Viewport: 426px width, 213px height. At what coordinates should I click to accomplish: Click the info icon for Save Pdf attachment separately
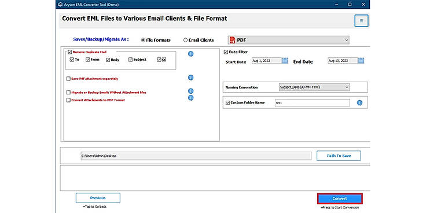pyautogui.click(x=191, y=78)
